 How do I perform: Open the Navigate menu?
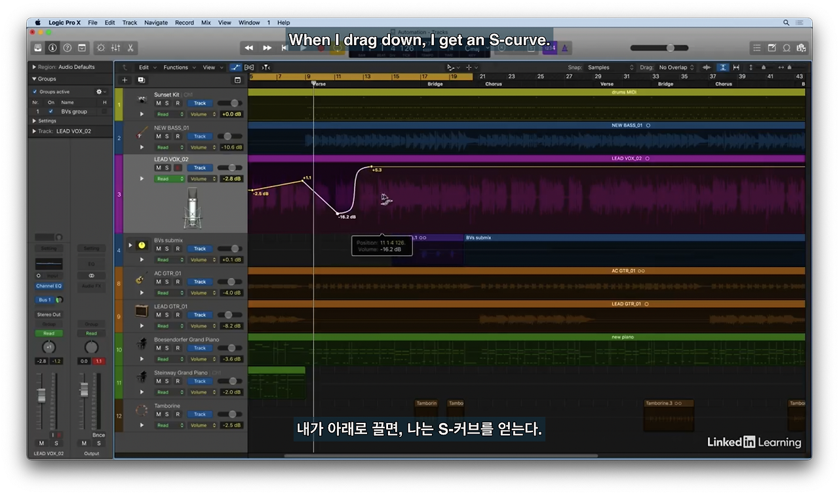pos(156,22)
